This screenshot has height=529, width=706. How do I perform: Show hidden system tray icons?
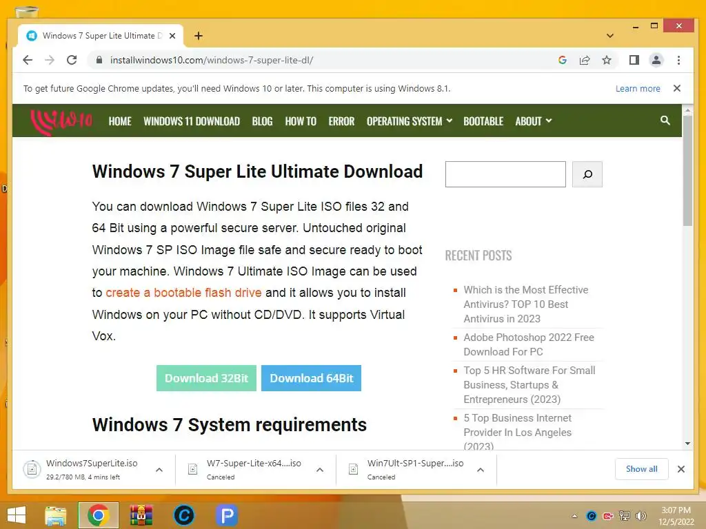(574, 516)
